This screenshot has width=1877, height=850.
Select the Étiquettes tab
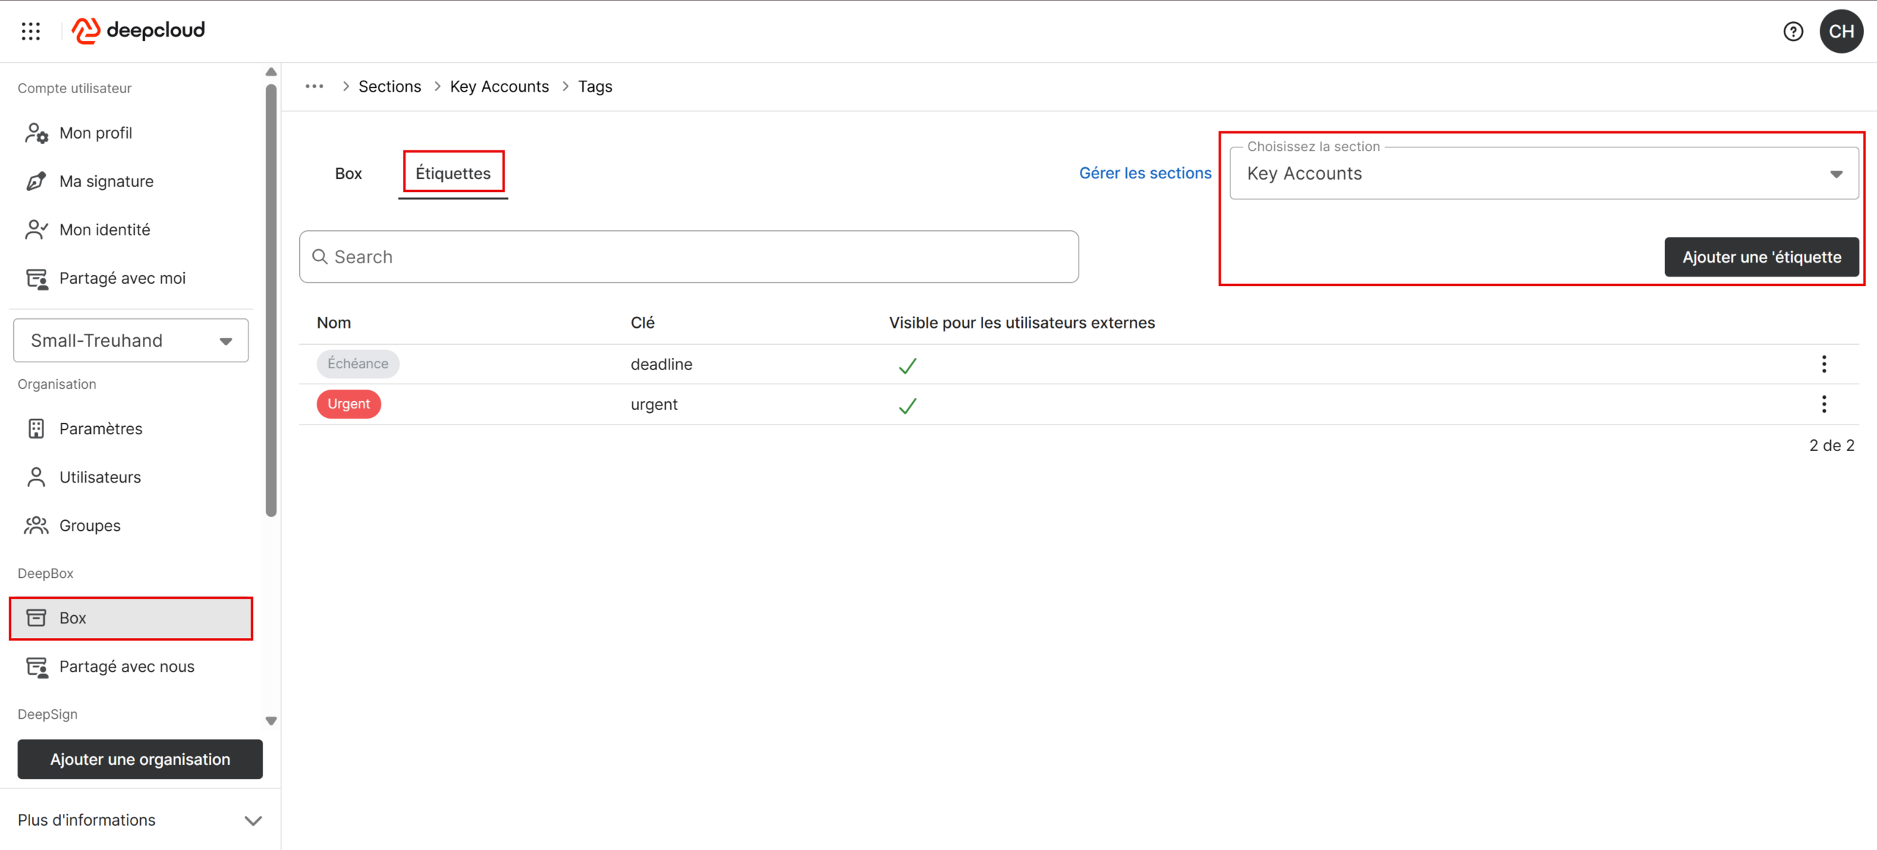tap(453, 174)
